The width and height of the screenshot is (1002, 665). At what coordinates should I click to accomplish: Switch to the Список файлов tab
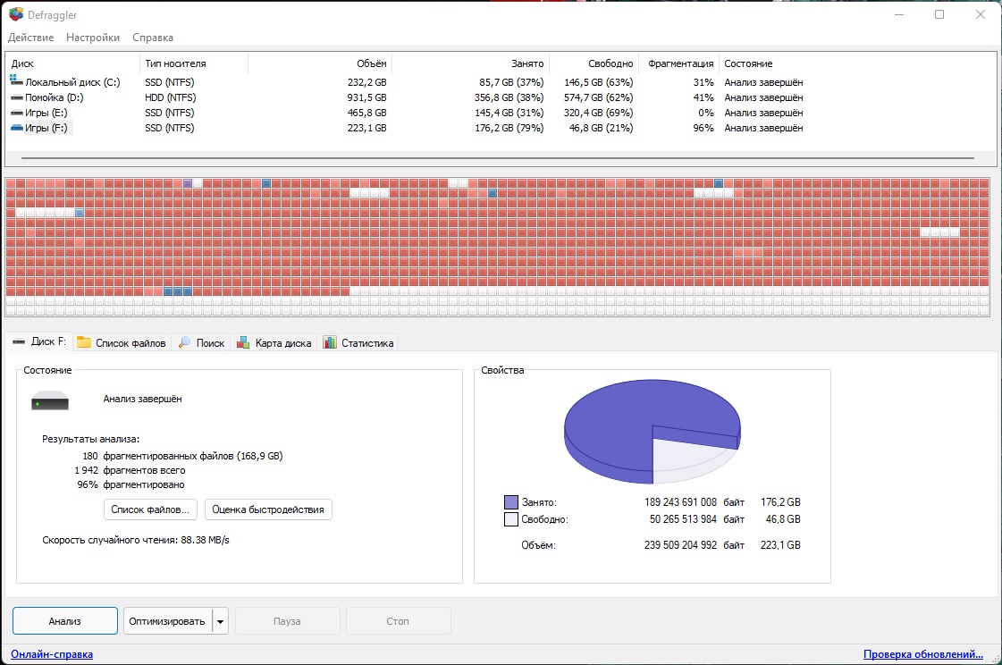point(122,343)
